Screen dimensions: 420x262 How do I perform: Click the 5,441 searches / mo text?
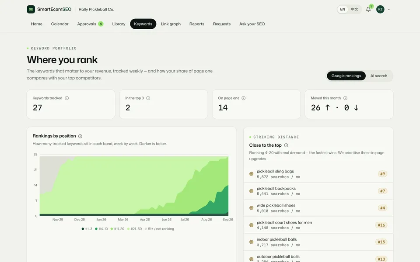click(278, 194)
